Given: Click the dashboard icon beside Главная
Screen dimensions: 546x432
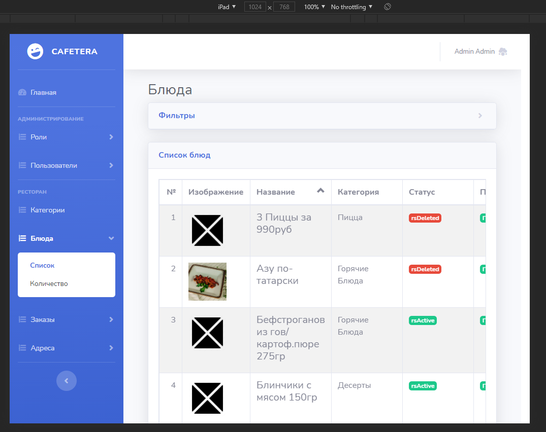Looking at the screenshot, I should (x=22, y=92).
